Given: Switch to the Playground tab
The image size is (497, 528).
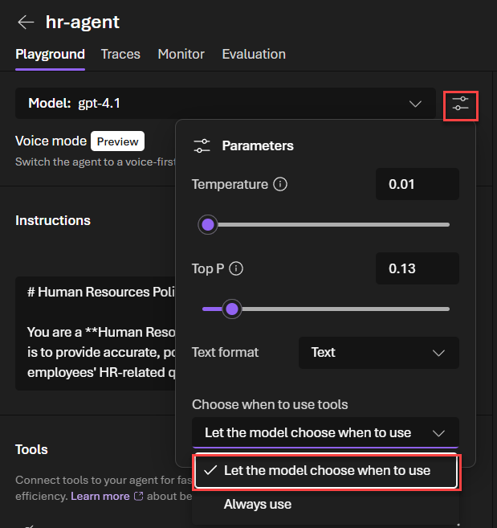Looking at the screenshot, I should [x=50, y=55].
